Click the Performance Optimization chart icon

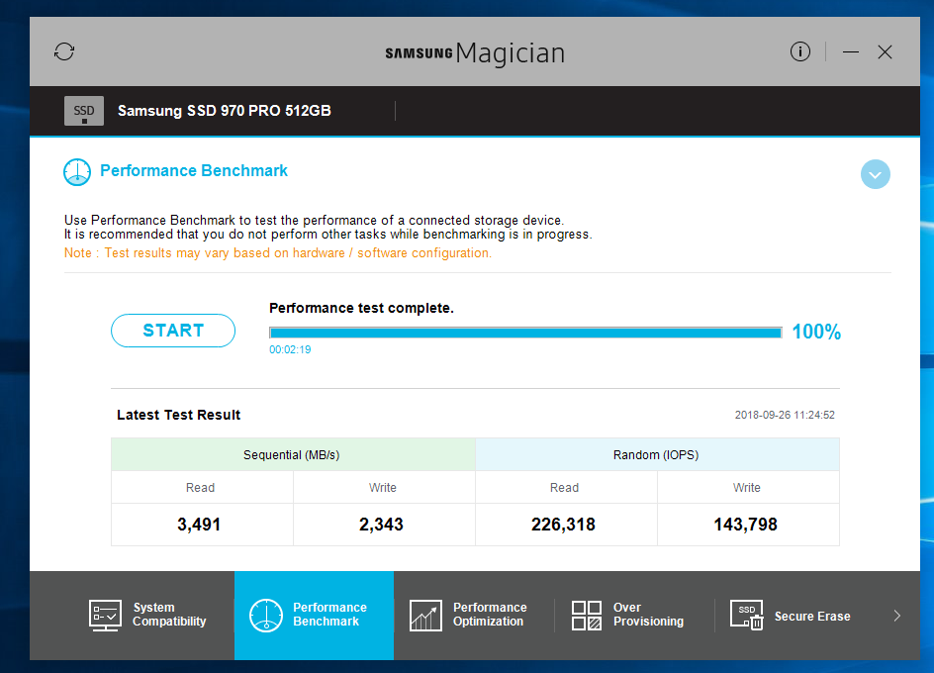coord(425,616)
